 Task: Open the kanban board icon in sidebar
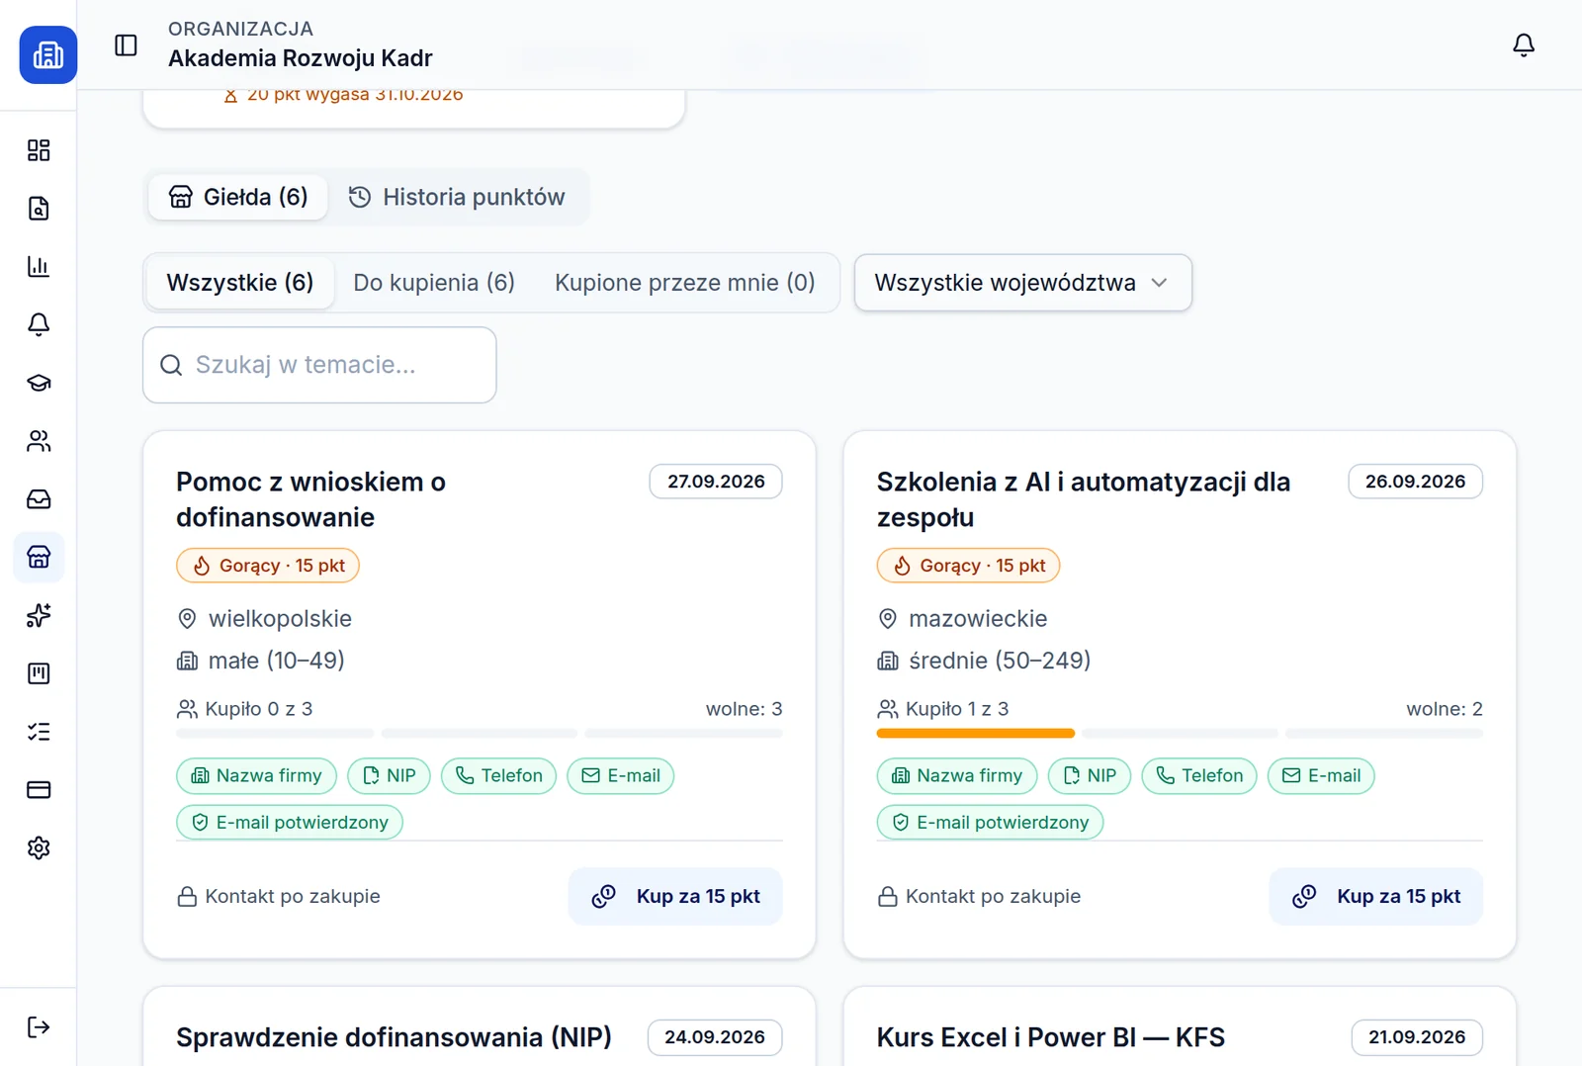[39, 673]
